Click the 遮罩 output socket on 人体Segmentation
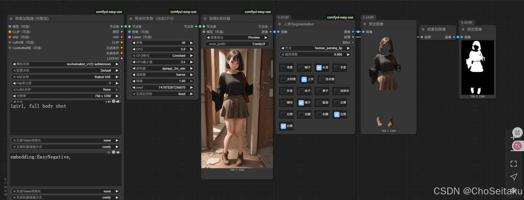524x200 pixels. pos(353,37)
